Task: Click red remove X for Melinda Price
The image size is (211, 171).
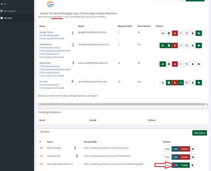Action: 175,46
